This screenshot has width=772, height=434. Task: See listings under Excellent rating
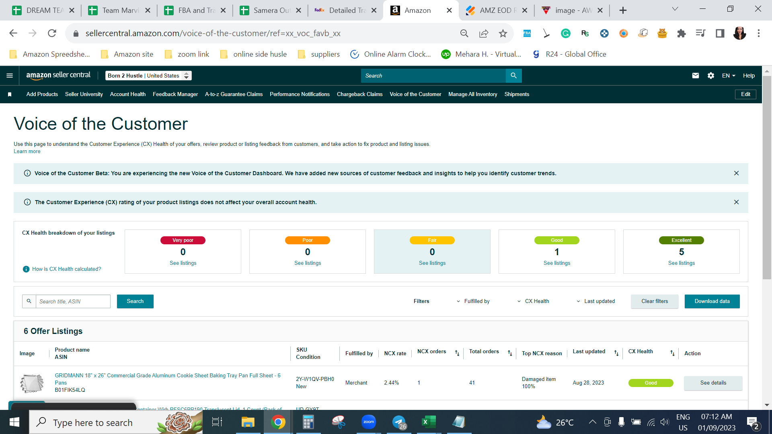tap(682, 263)
